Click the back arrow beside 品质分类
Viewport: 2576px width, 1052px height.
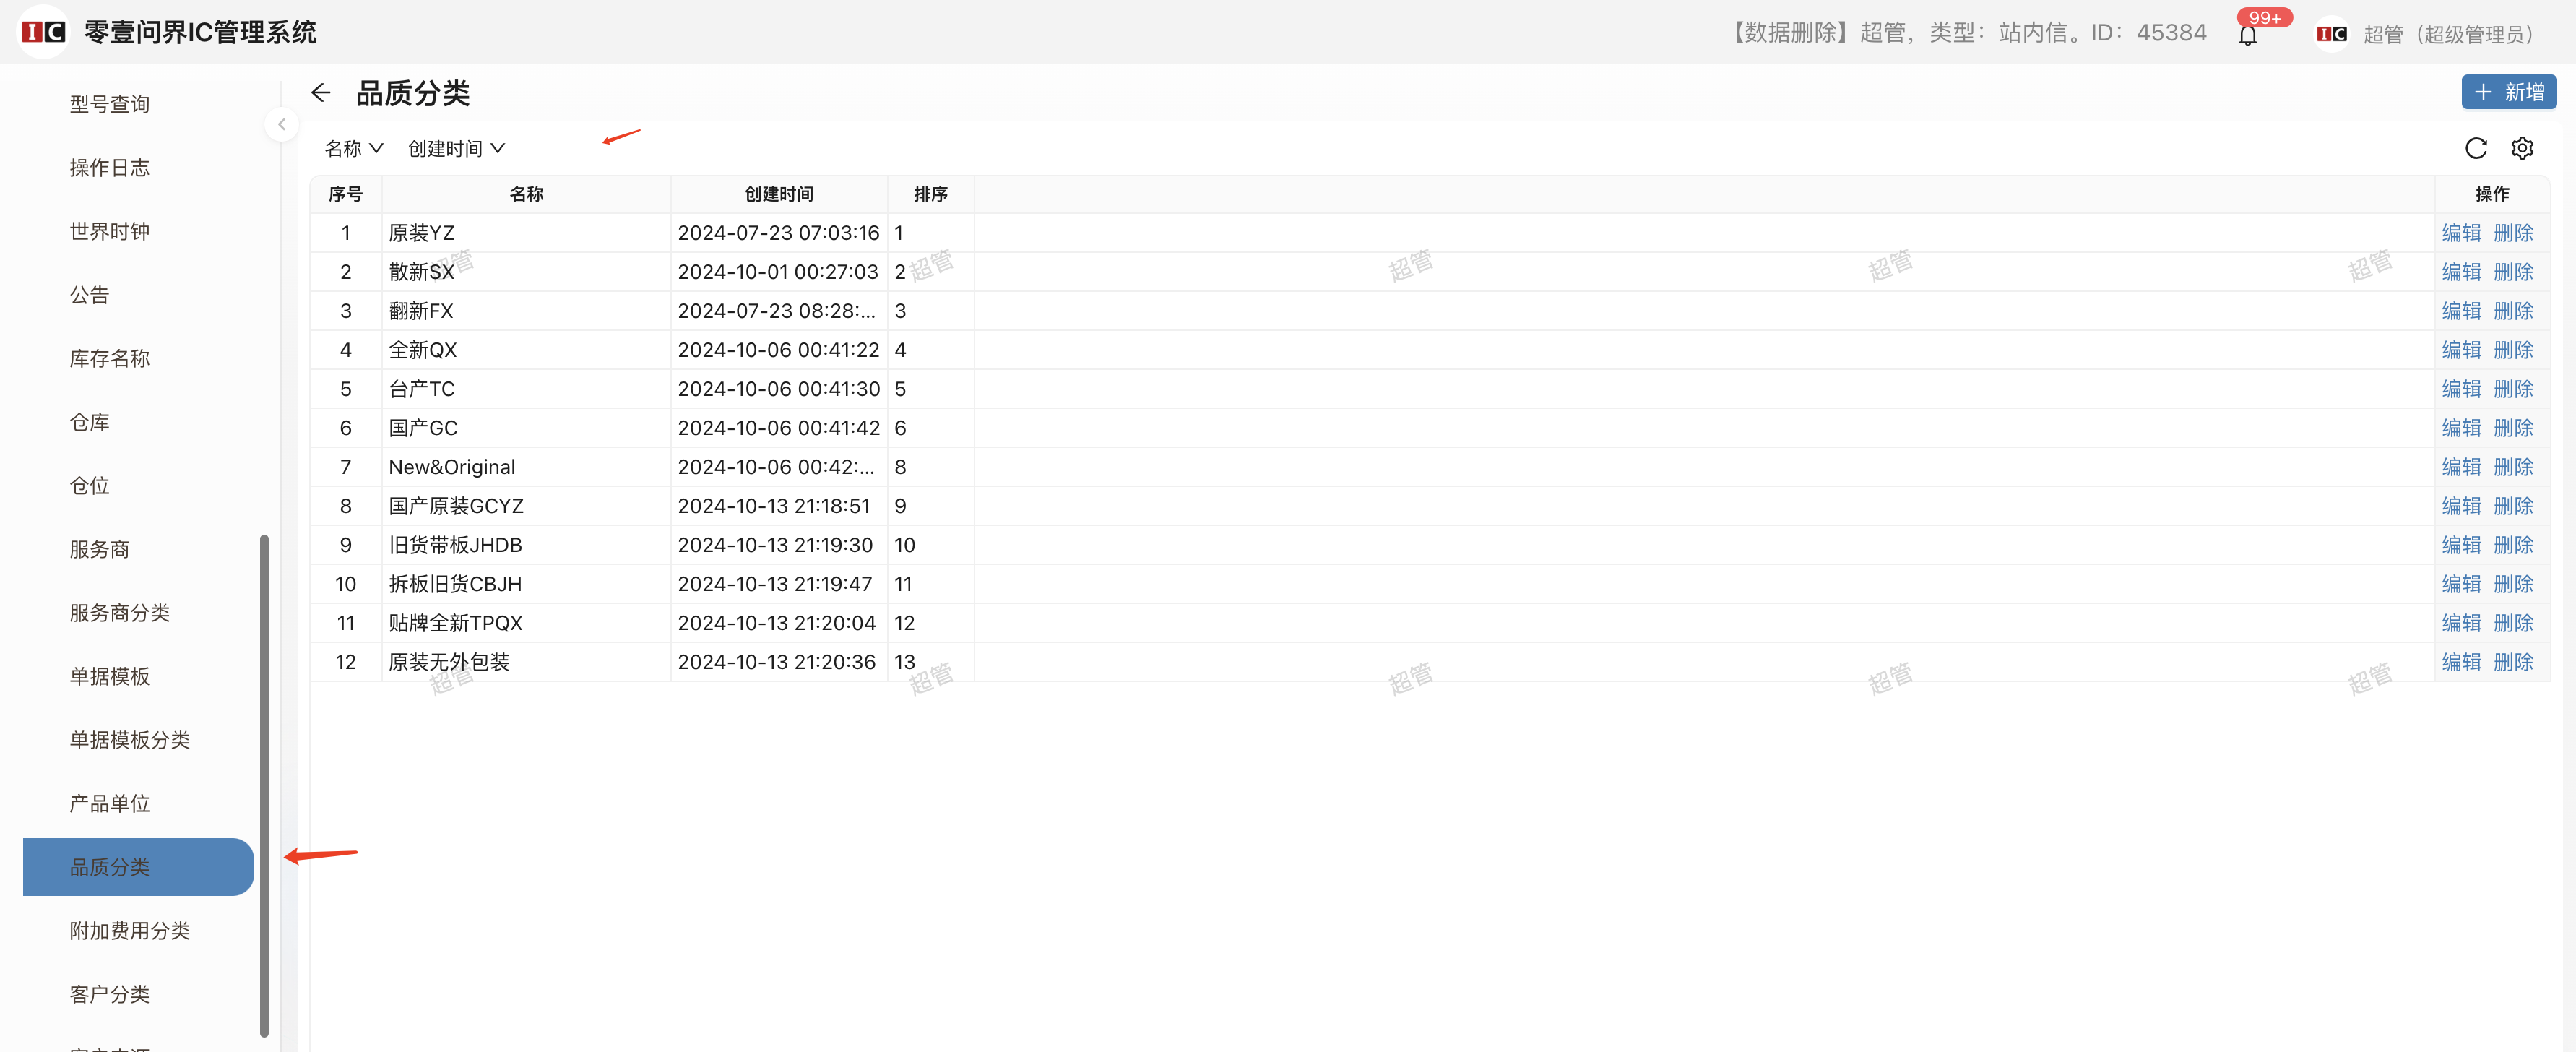click(320, 93)
